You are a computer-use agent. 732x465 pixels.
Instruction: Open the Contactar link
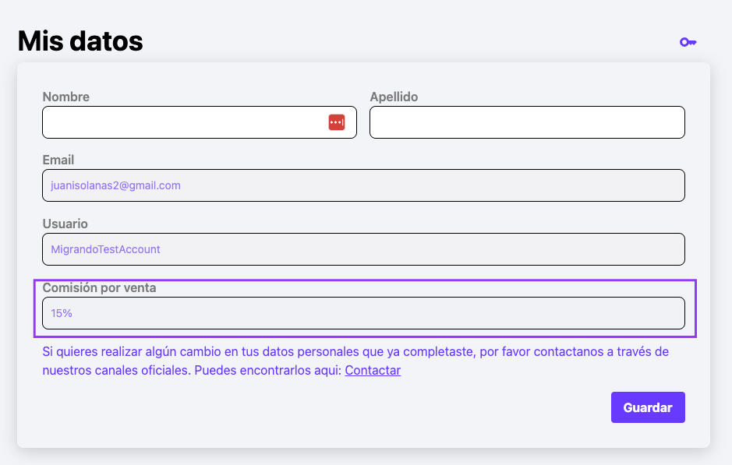click(373, 370)
